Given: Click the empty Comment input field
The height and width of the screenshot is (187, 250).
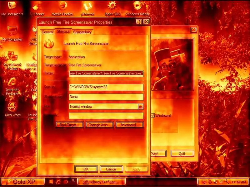Looking at the screenshot, I should pos(106,116).
